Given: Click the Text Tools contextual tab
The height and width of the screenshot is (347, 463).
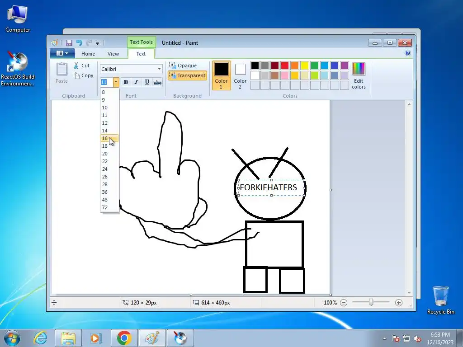Looking at the screenshot, I should pyautogui.click(x=142, y=42).
